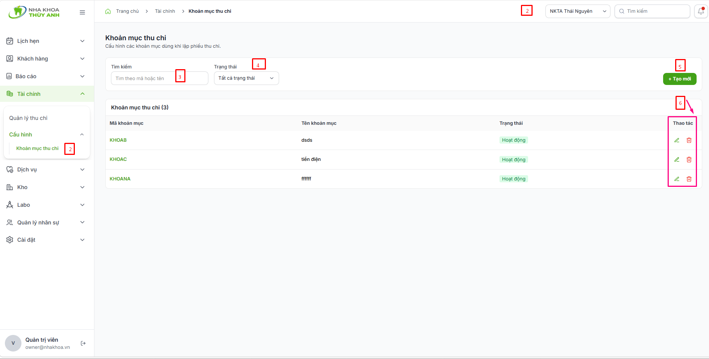709x359 pixels.
Task: Expand the Quản lý nhân sự chevron
Action: 82,223
